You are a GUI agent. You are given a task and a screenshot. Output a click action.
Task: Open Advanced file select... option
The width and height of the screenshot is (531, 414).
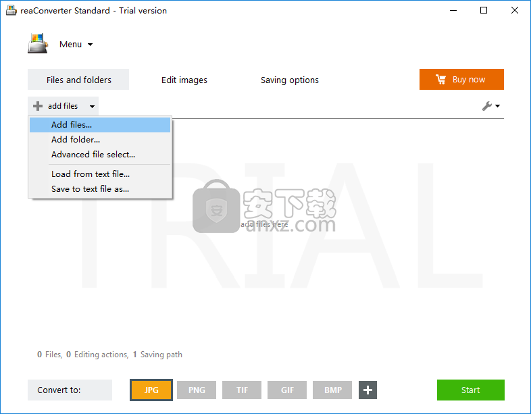[x=100, y=155]
